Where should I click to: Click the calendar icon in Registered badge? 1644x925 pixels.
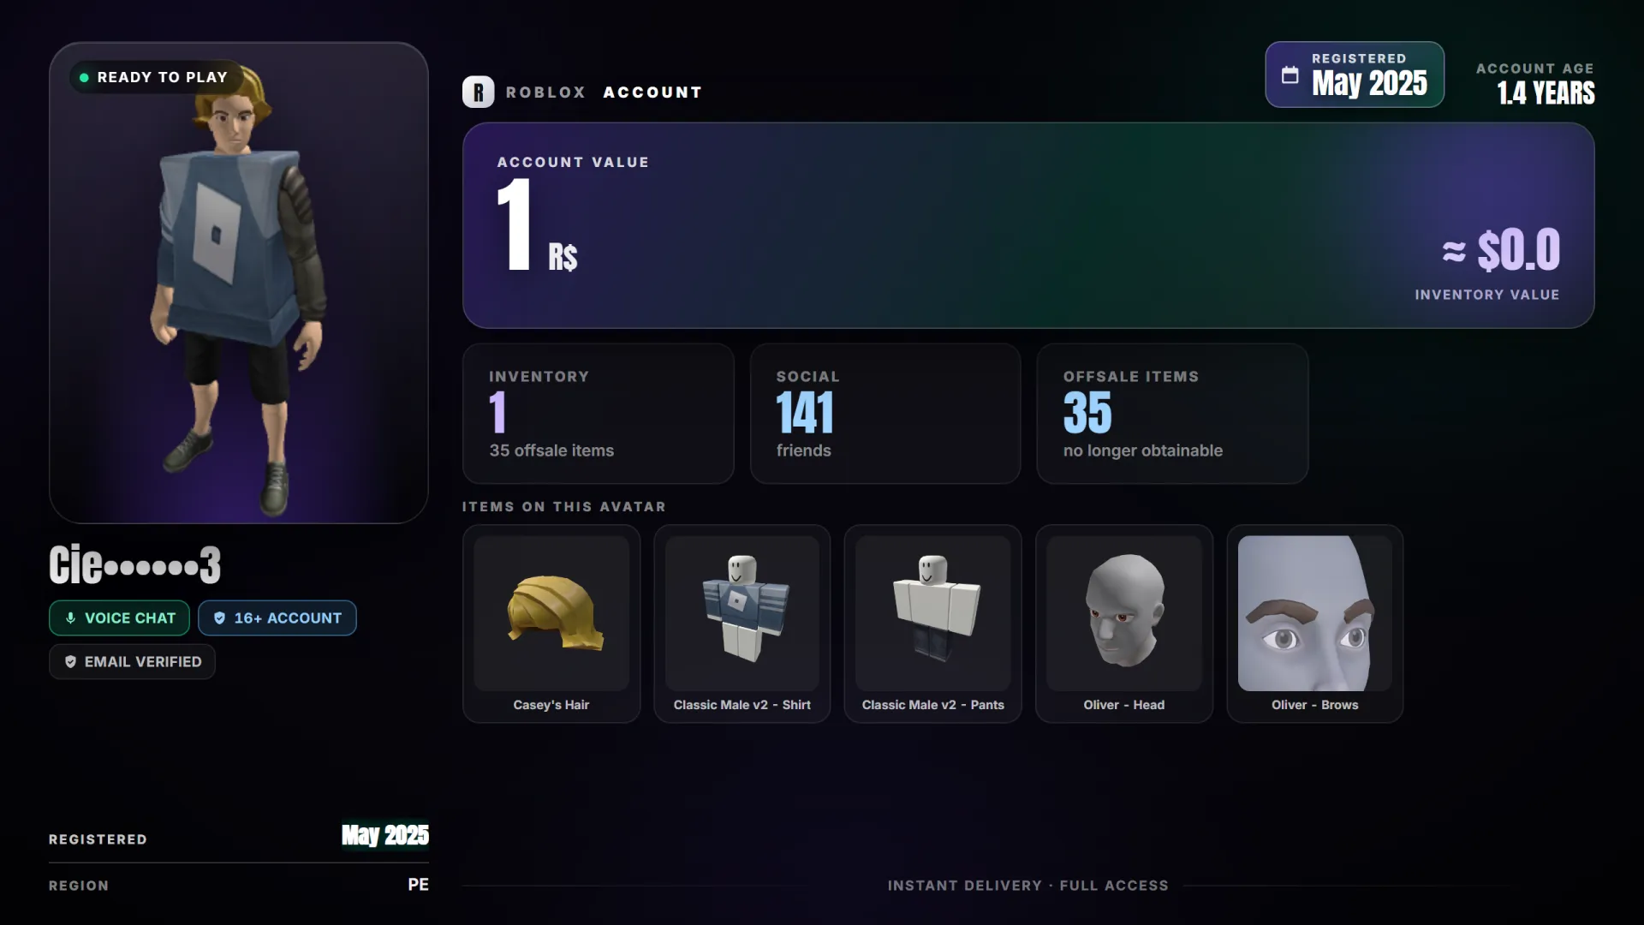click(x=1290, y=75)
